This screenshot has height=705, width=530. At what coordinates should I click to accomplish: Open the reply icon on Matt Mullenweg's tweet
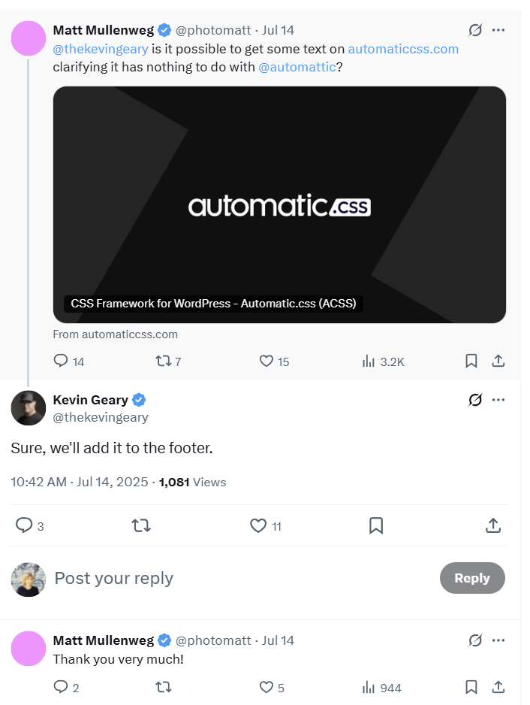(59, 361)
